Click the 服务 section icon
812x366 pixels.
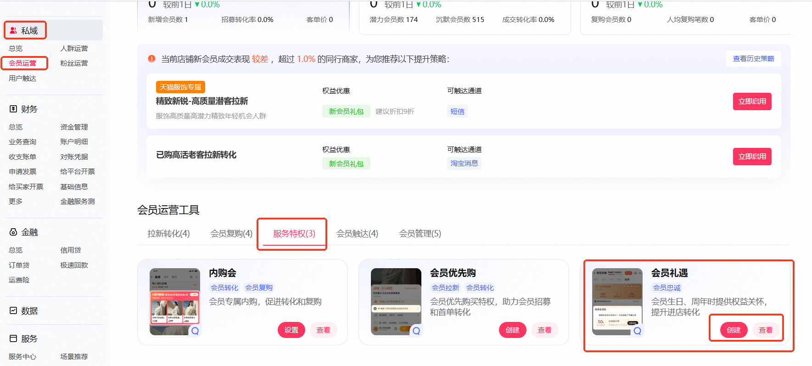coord(13,338)
